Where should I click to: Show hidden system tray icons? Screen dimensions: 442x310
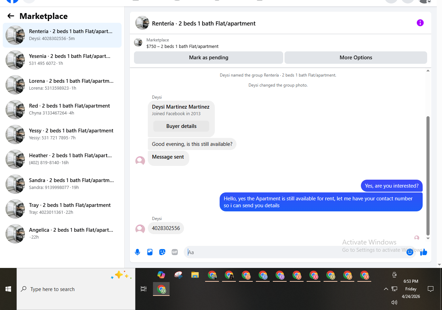coord(386,289)
